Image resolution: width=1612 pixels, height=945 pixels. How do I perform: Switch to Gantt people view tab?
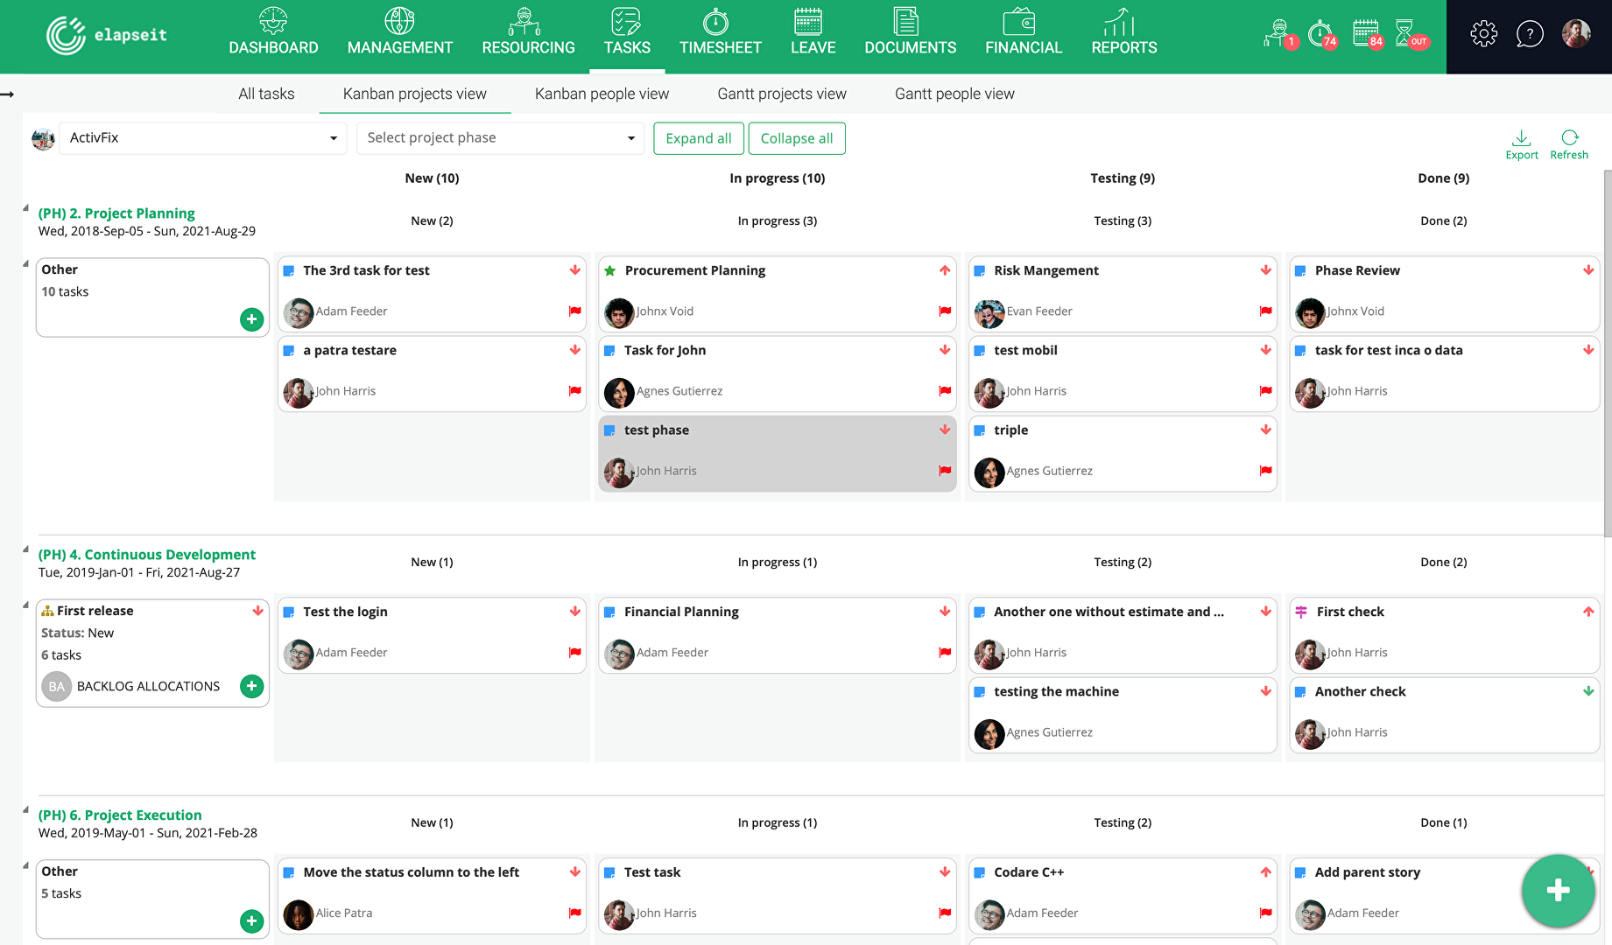(x=954, y=94)
